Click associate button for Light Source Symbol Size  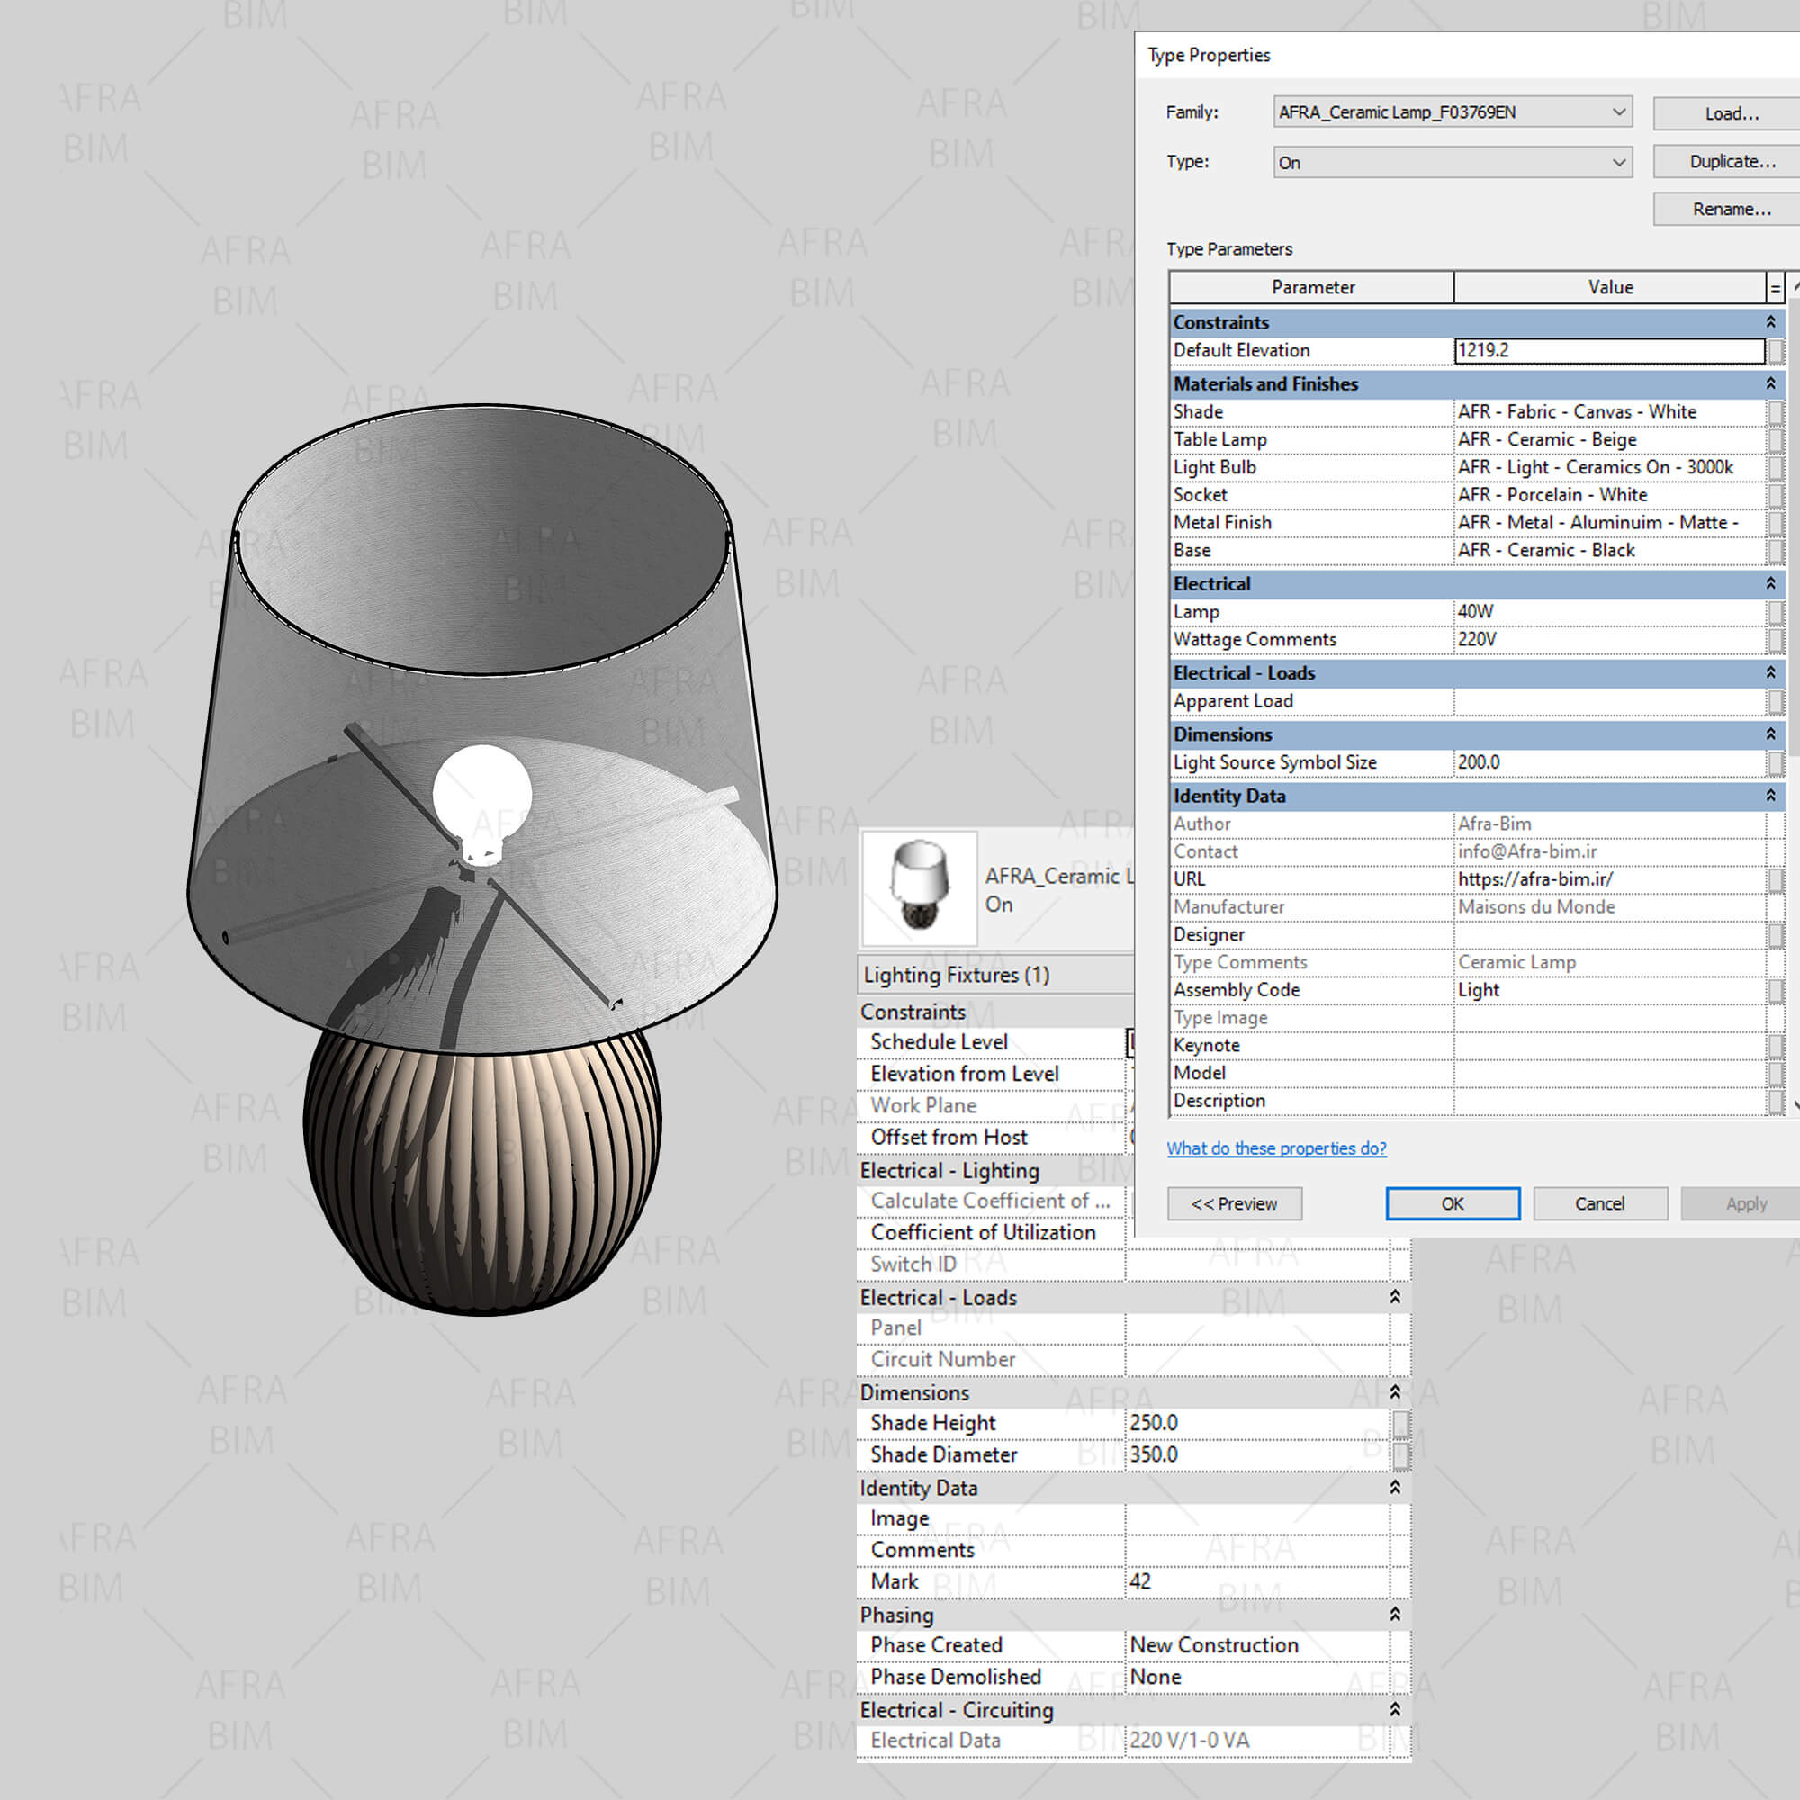point(1776,763)
